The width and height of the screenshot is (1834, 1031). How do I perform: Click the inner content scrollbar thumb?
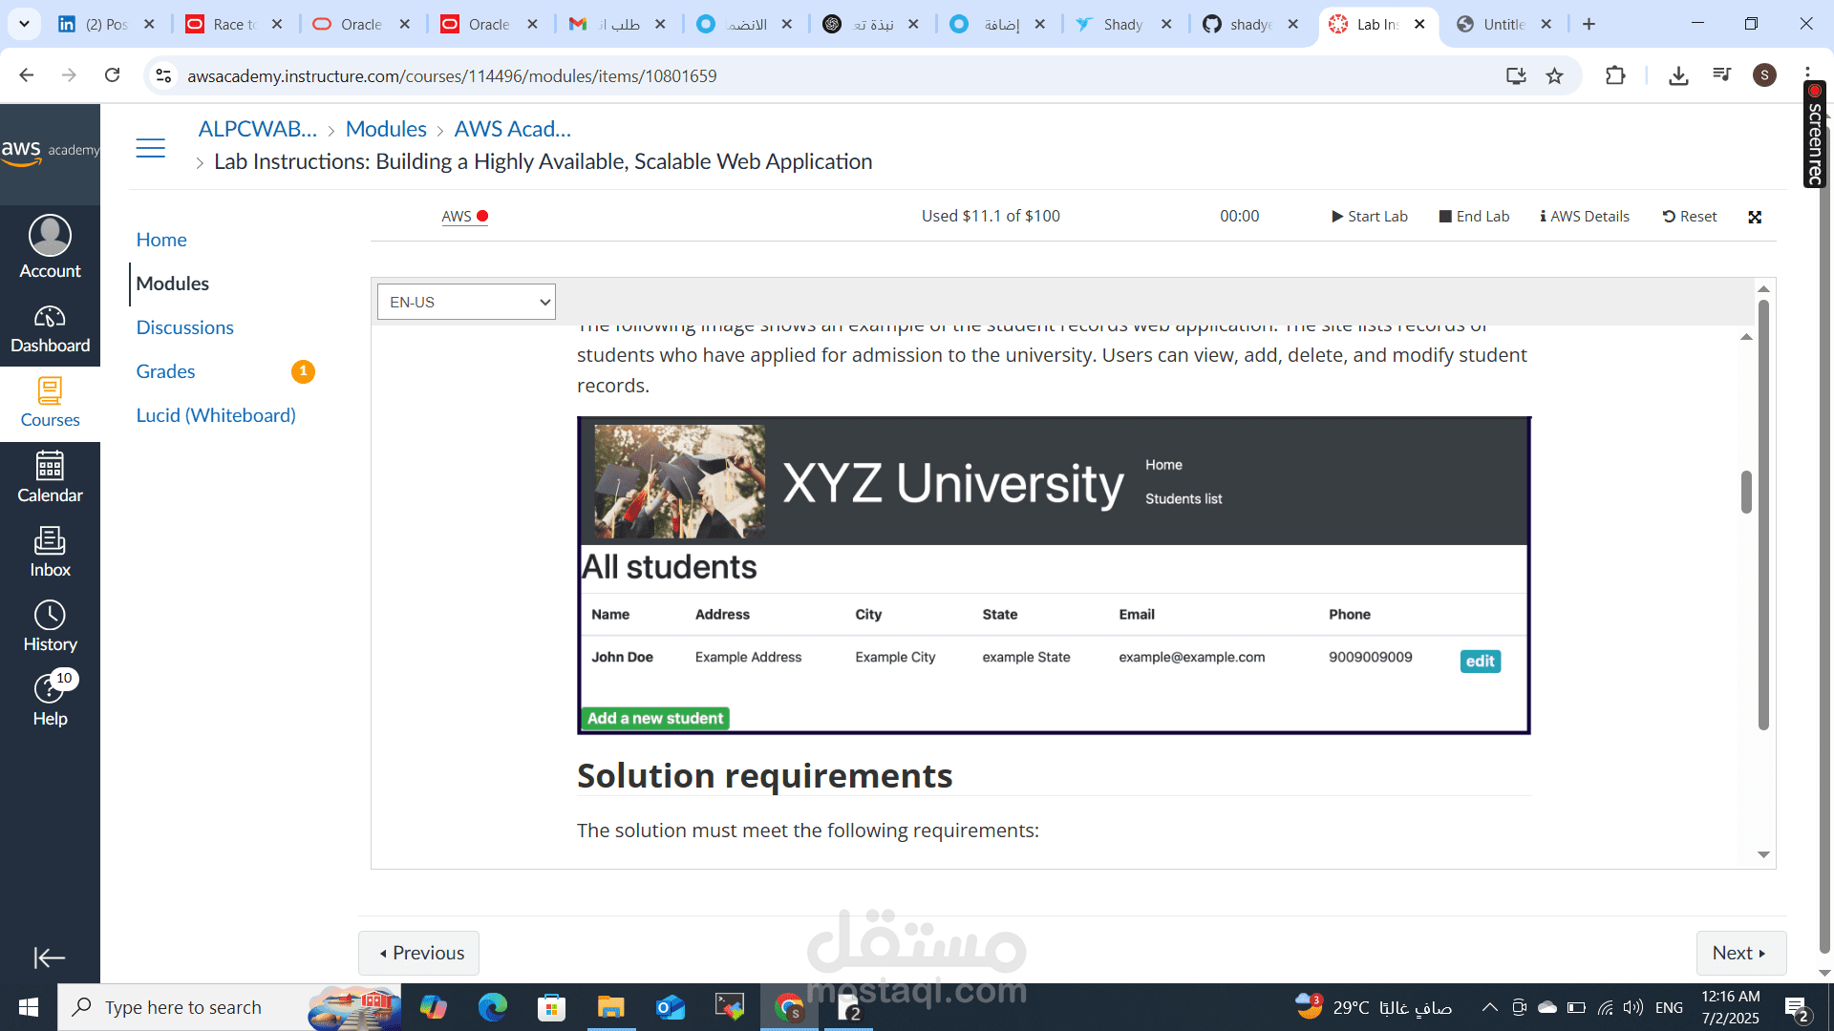click(1746, 492)
